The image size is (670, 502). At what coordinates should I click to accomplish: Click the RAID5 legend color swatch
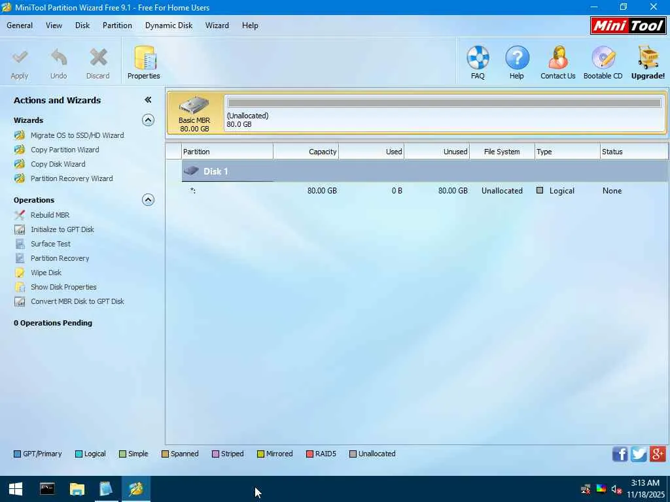309,454
